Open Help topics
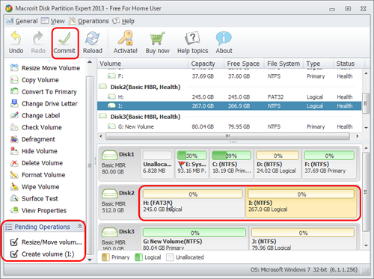Screen dimensions: 374x279 [192, 43]
